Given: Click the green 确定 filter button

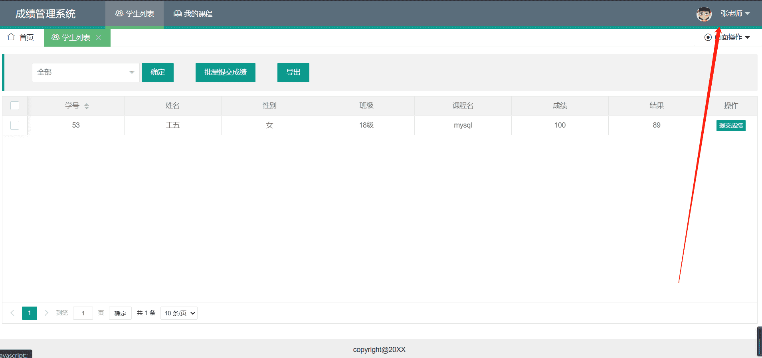Looking at the screenshot, I should pos(158,73).
